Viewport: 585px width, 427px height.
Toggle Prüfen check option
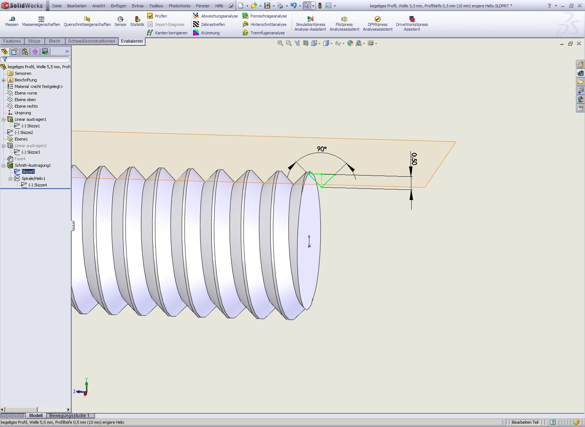pyautogui.click(x=157, y=16)
